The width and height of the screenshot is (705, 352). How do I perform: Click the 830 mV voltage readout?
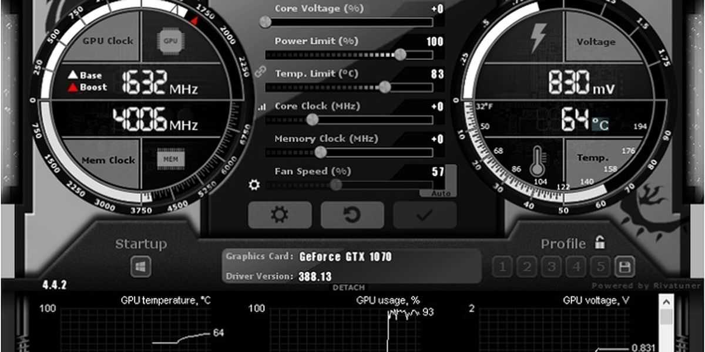click(x=582, y=83)
